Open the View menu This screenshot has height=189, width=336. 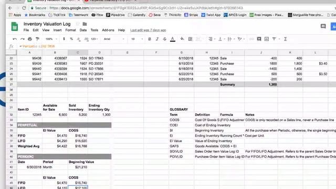46,30
